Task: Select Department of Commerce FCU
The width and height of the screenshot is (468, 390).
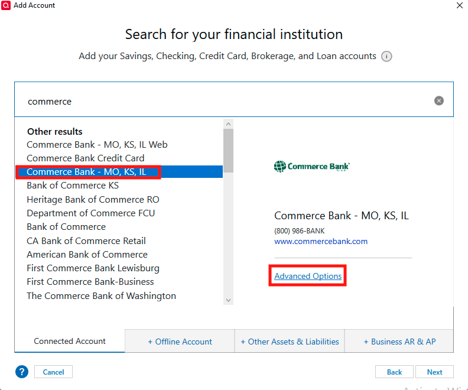Action: [91, 213]
